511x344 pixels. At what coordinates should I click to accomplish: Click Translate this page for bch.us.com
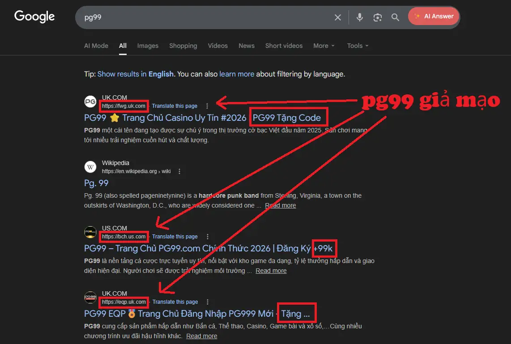175,237
